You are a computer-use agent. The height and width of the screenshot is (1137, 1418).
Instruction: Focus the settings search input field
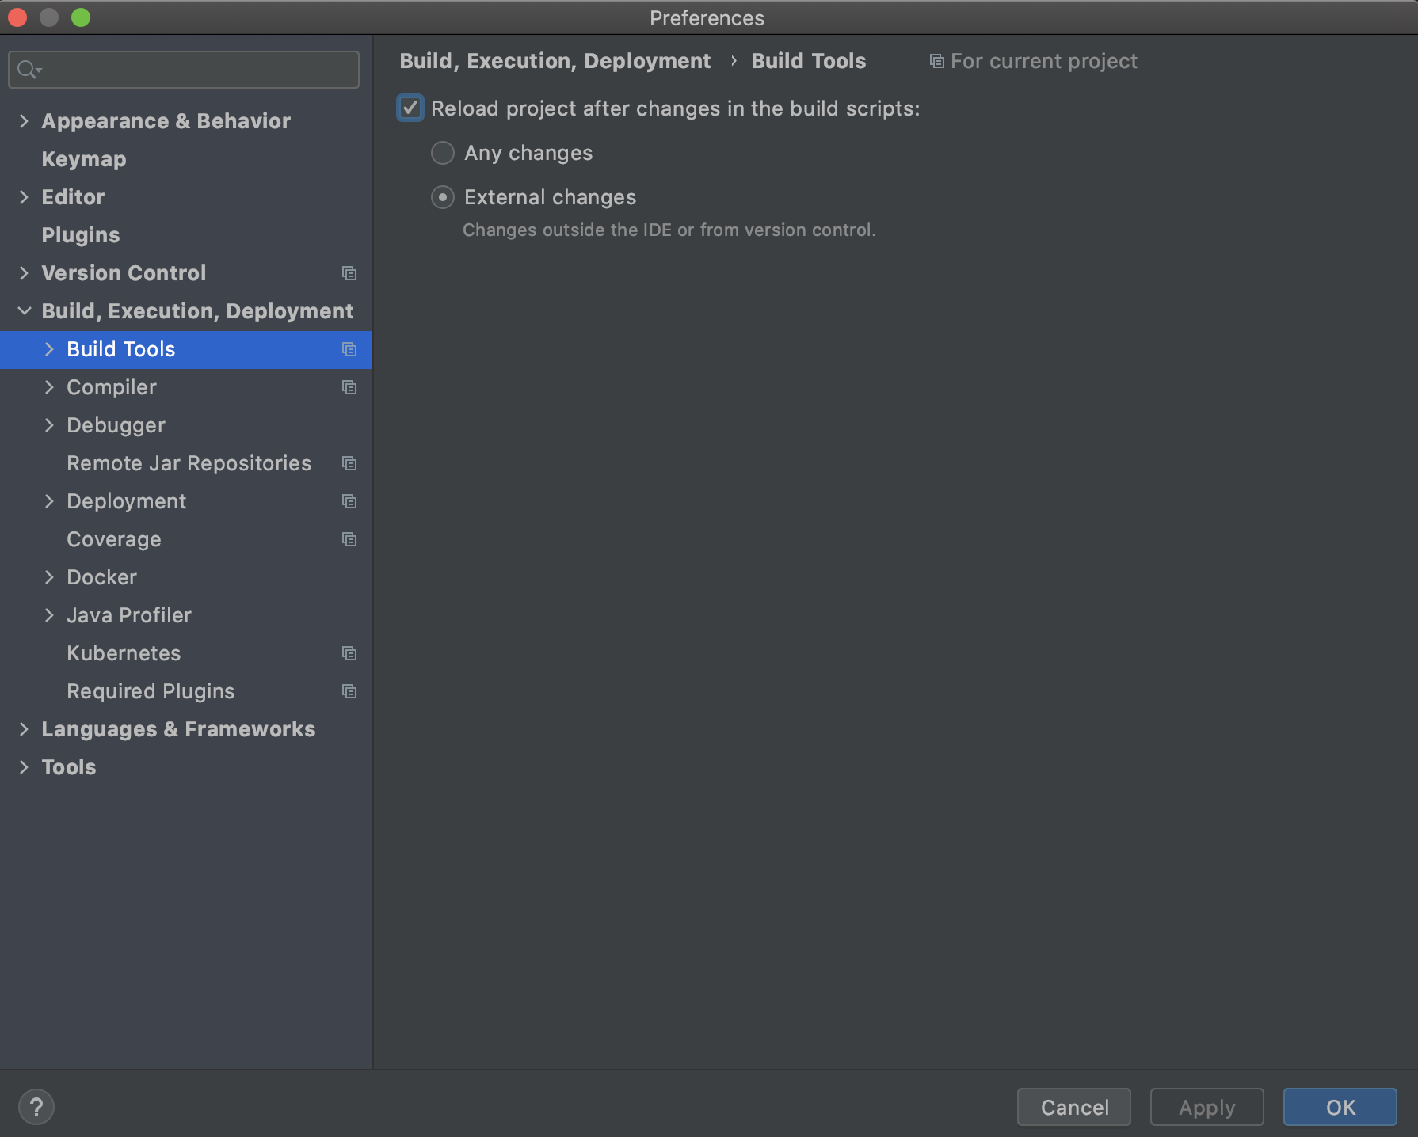tap(184, 70)
